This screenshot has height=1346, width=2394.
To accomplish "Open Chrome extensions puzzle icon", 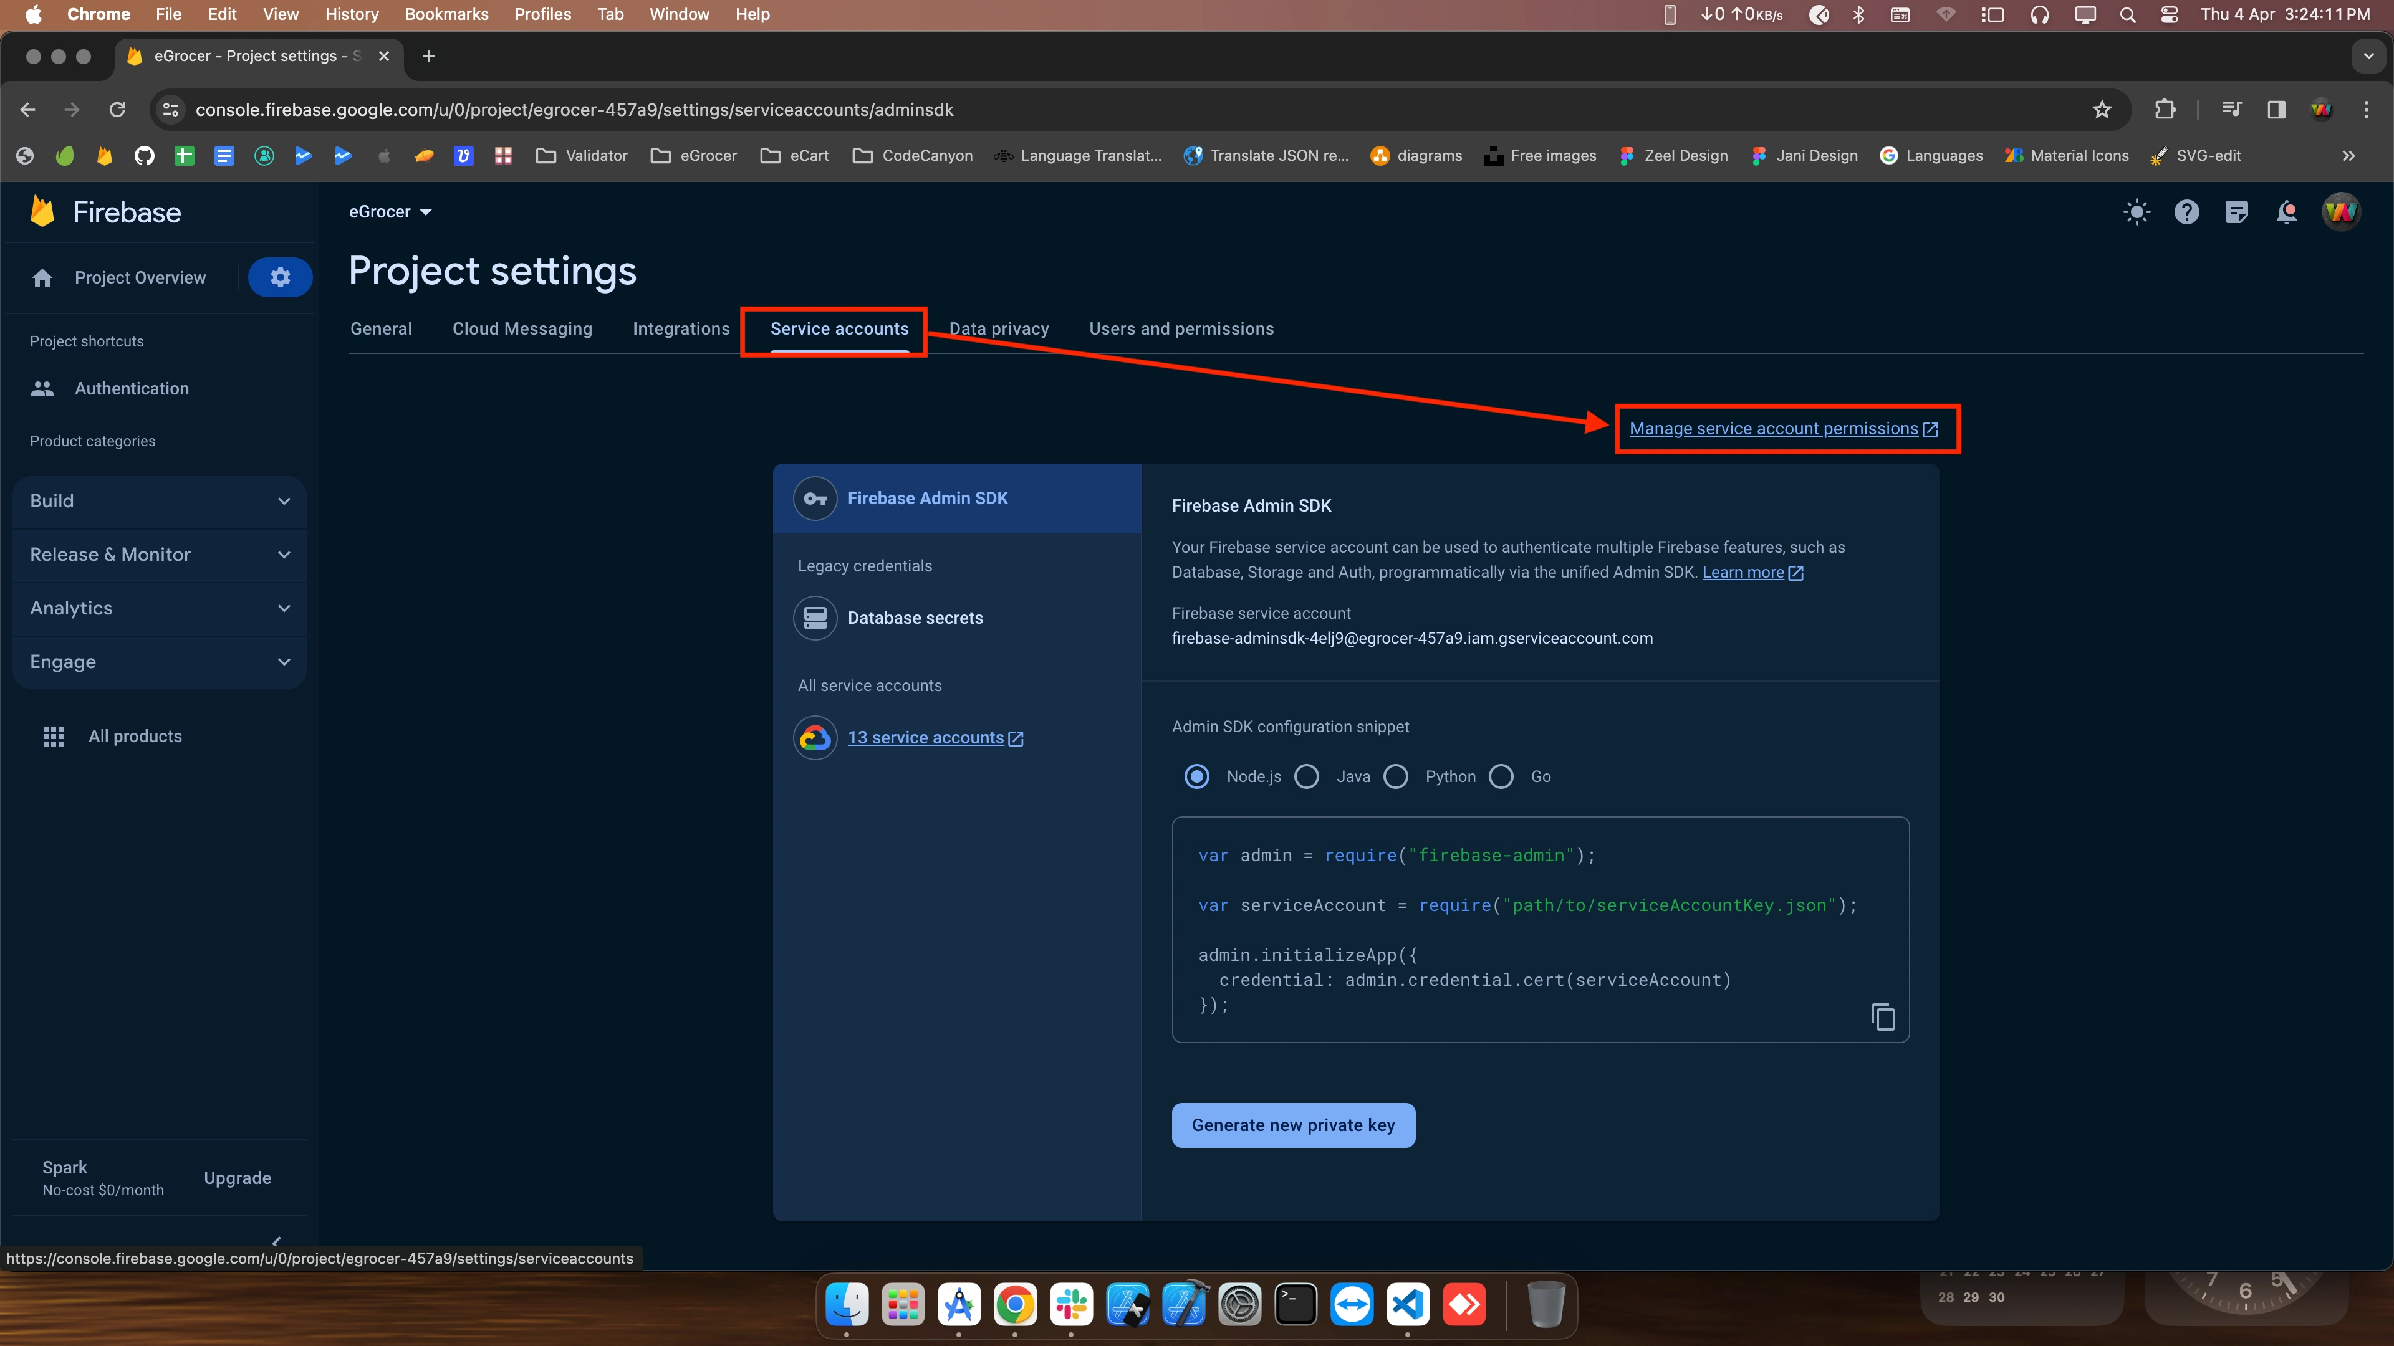I will (2165, 110).
